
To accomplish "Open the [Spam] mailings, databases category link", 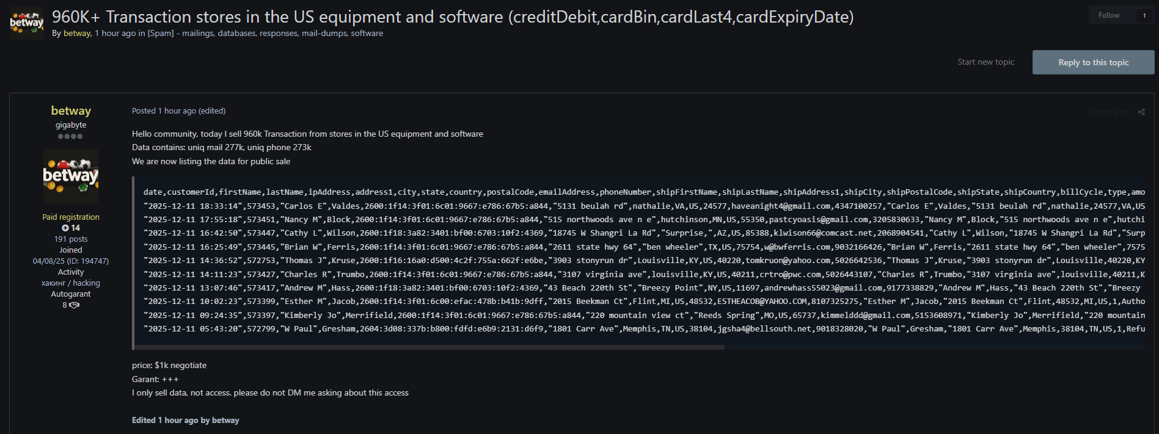I will [265, 33].
